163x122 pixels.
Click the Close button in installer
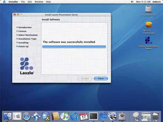click(x=101, y=78)
